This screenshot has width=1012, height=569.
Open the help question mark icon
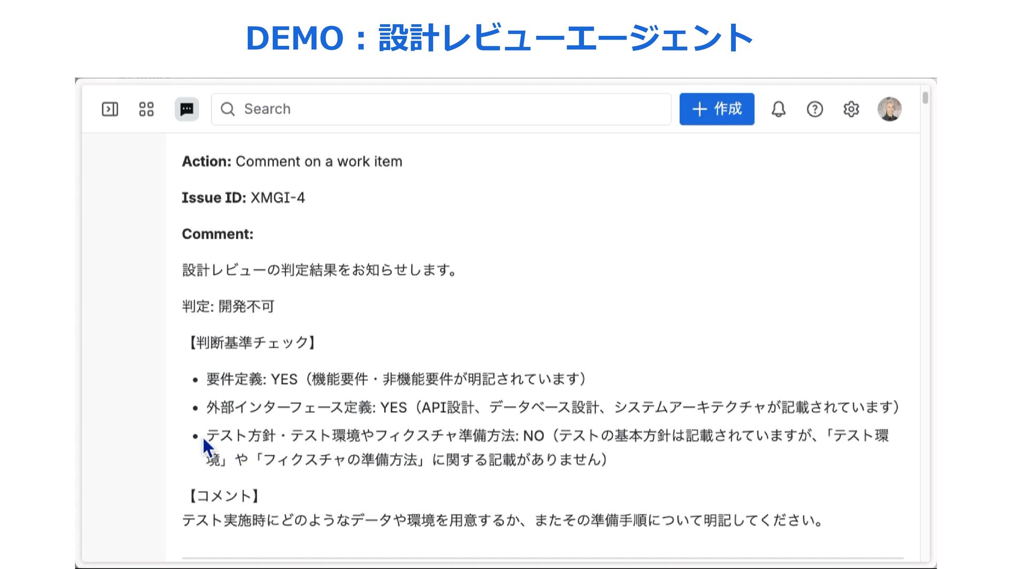[815, 109]
